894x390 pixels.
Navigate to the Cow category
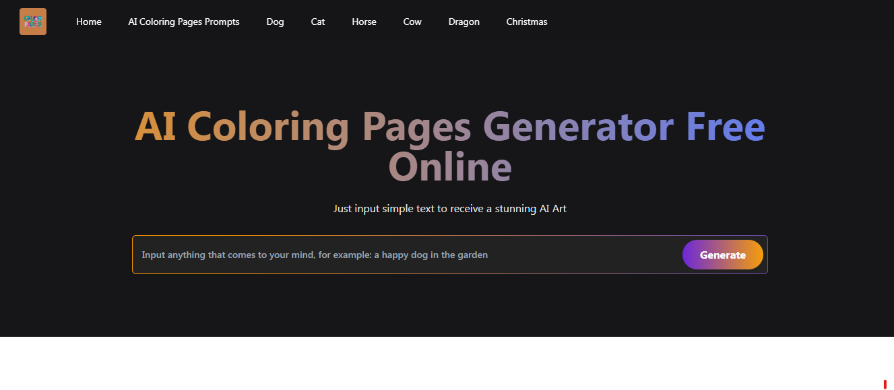(412, 22)
